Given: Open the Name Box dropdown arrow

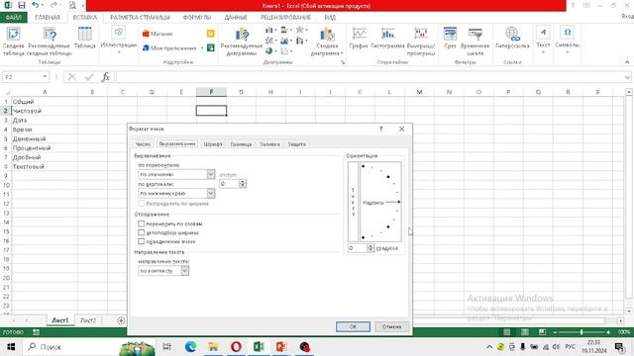Looking at the screenshot, I should (x=45, y=77).
